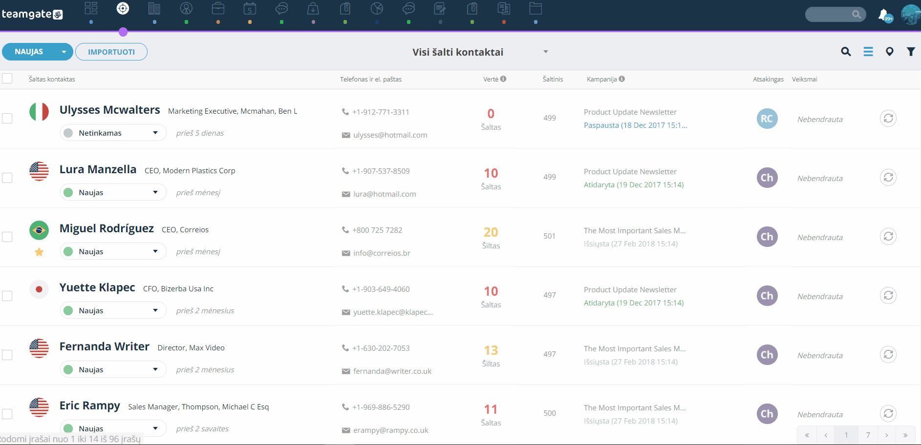Open the folder icon in top navigation
This screenshot has width=921, height=445.
(x=535, y=8)
